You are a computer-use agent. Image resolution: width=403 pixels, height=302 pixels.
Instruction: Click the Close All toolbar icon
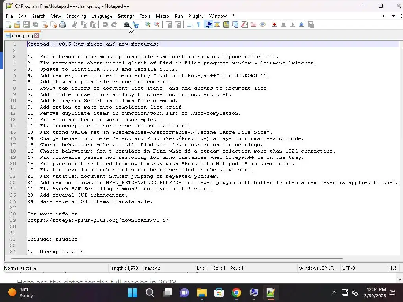54,25
